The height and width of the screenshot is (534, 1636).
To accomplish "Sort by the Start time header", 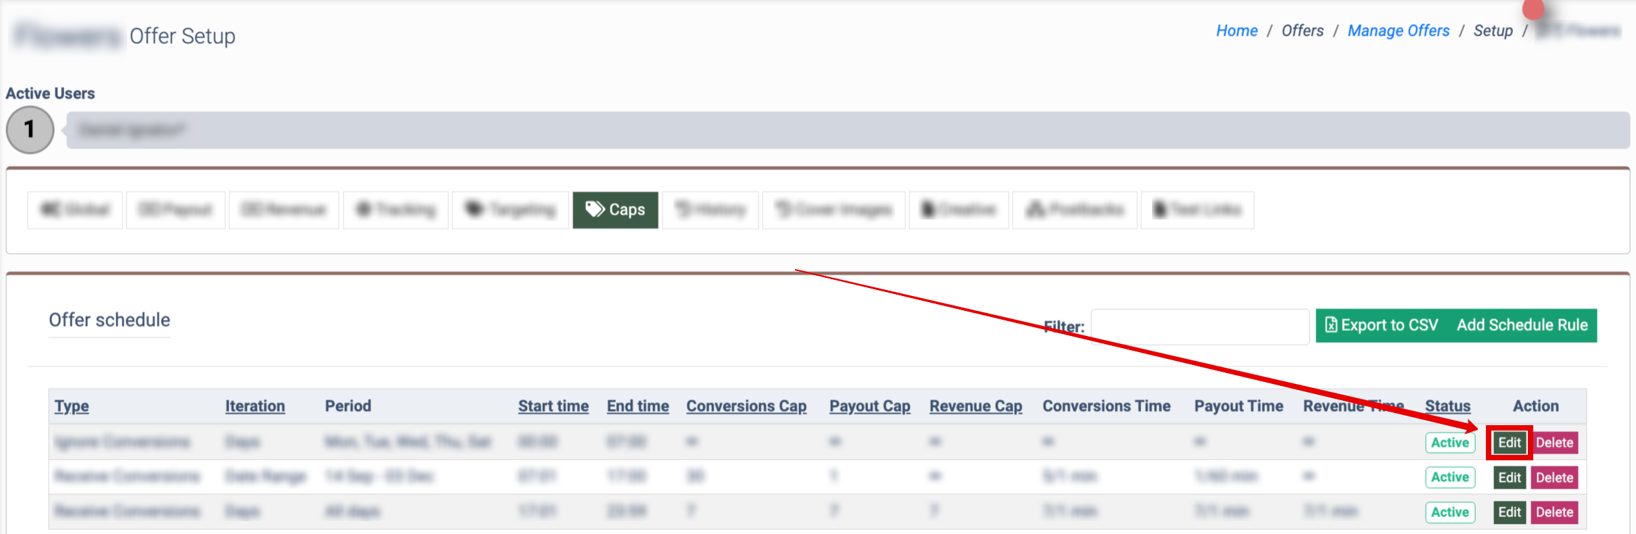I will (x=553, y=406).
